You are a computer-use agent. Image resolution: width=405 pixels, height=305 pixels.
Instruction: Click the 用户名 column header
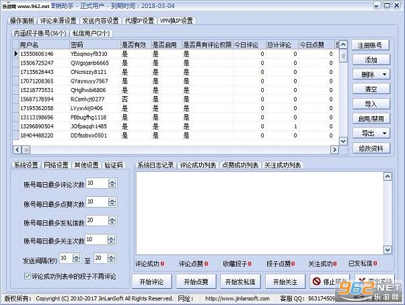pos(44,45)
